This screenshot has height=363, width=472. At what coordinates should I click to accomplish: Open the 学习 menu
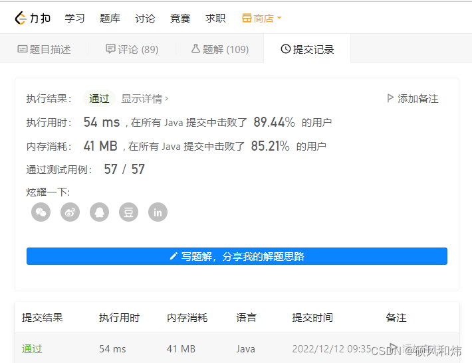[74, 19]
